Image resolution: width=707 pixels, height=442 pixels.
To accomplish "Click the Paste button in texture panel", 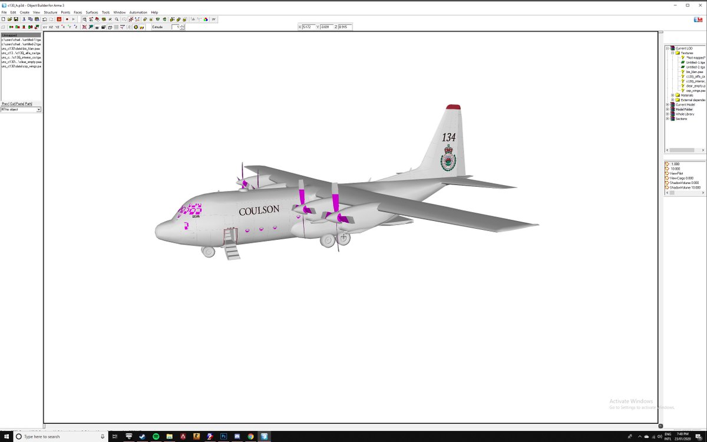I will 19,104.
